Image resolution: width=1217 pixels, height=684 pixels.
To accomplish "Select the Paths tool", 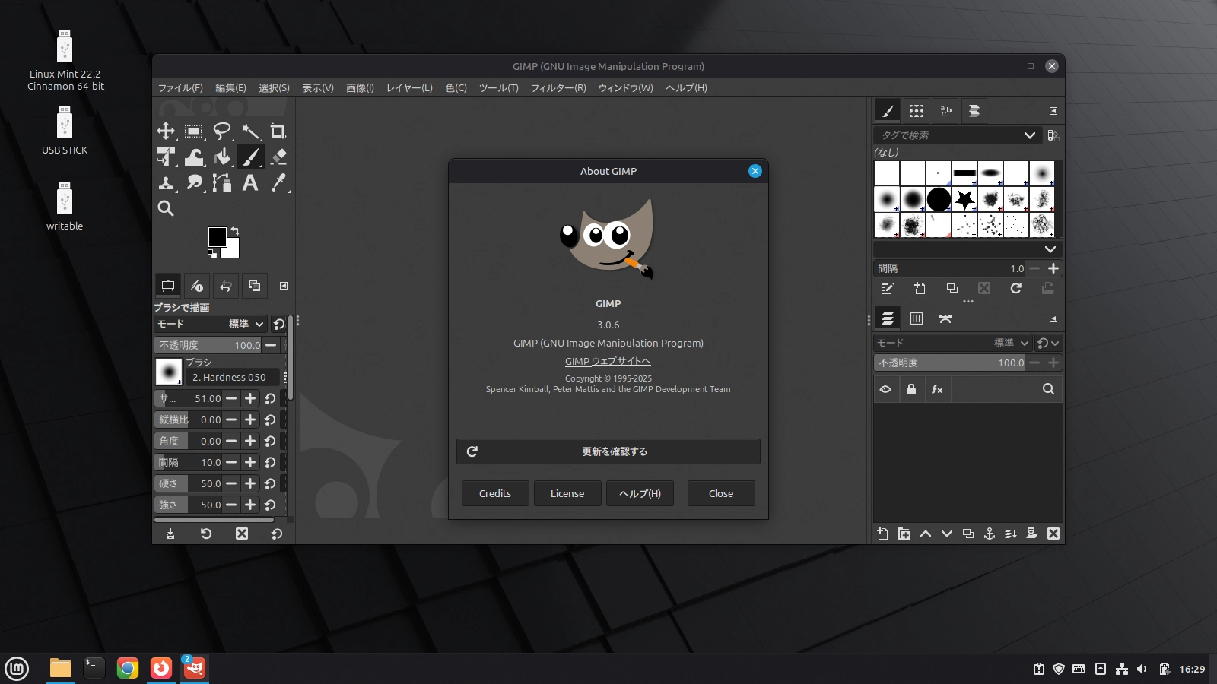I will (222, 183).
